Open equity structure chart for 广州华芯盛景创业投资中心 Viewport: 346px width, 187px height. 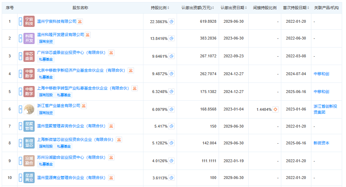(111, 53)
